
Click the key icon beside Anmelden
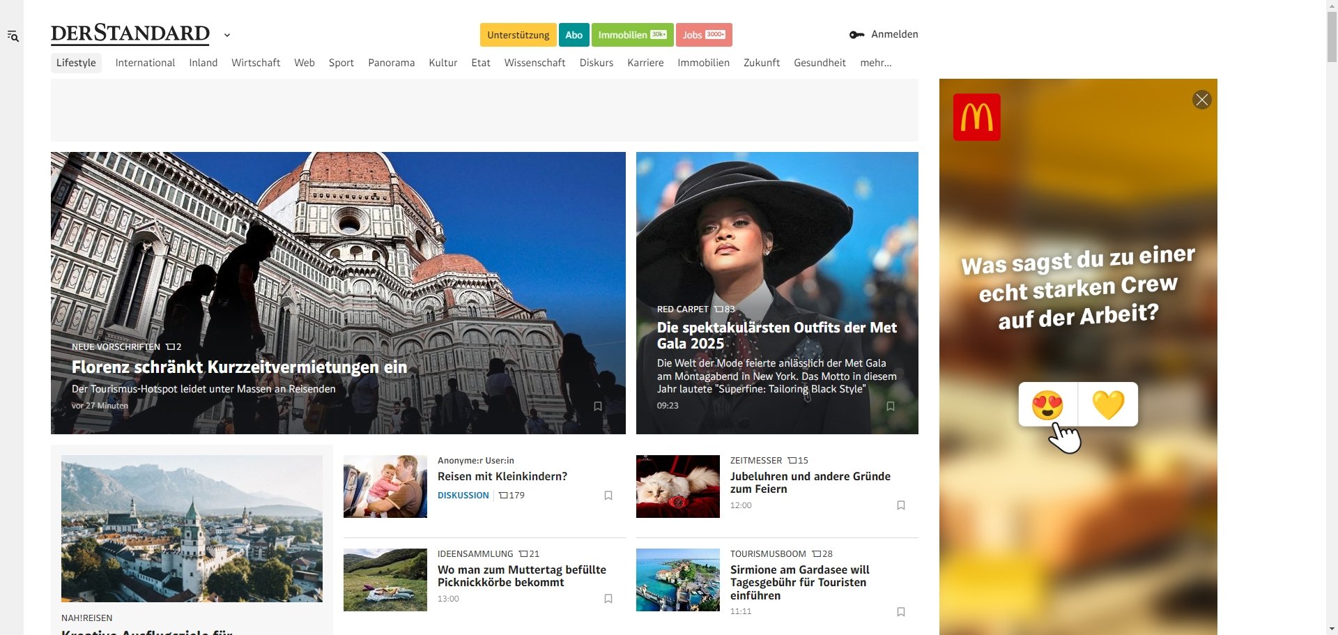tap(856, 33)
